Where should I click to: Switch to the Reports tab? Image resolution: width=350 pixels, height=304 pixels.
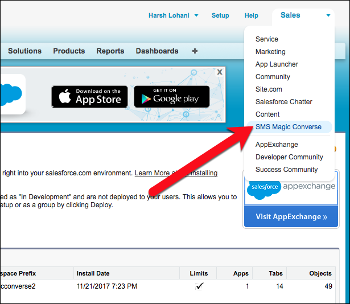pyautogui.click(x=110, y=51)
